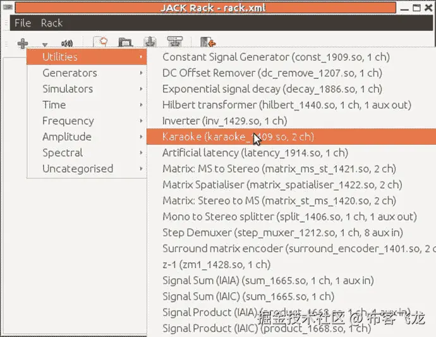Select Matrix: Stereo to MS plugin
436x337 pixels.
(x=291, y=200)
